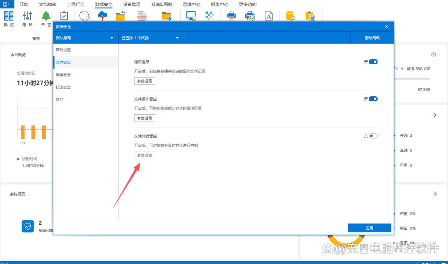Open the 已选择 1 个终端 dropdown
The width and height of the screenshot is (448, 264).
151,38
